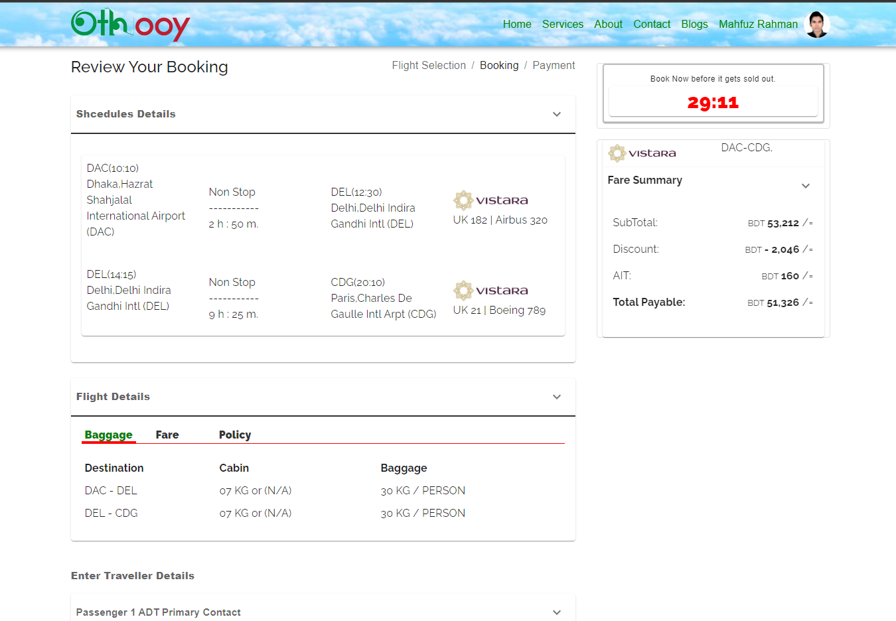Image resolution: width=896 pixels, height=621 pixels.
Task: Click the red countdown timer
Action: coord(713,102)
